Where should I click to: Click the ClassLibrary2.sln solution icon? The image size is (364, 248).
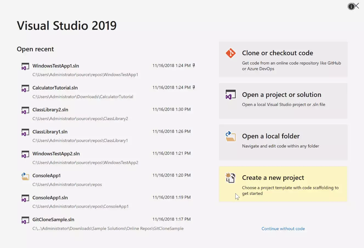pos(25,110)
